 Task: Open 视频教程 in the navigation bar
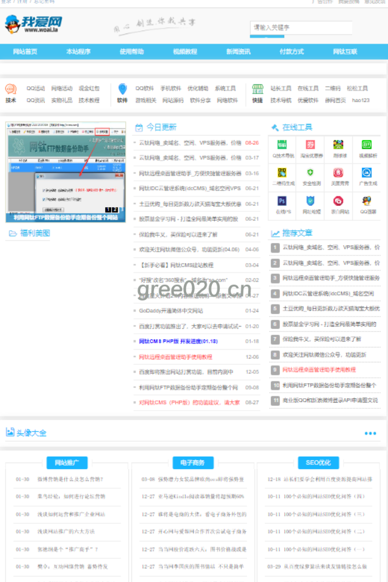185,52
